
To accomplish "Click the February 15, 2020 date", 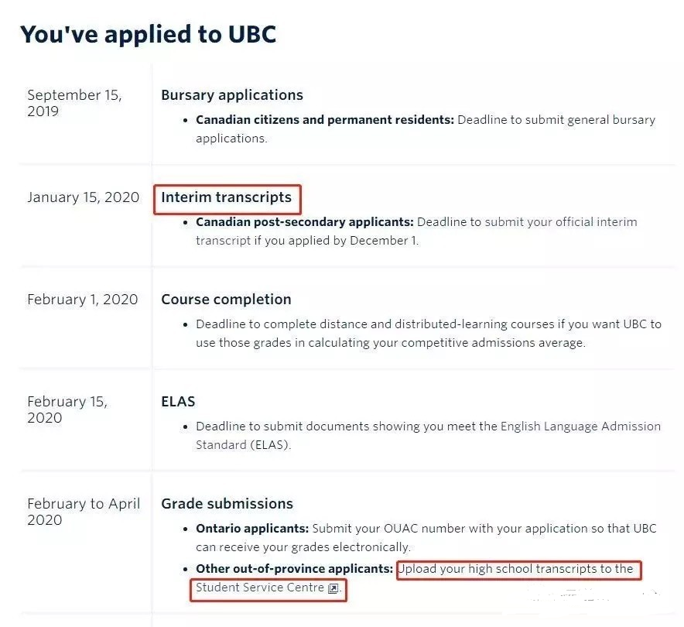I will click(67, 409).
